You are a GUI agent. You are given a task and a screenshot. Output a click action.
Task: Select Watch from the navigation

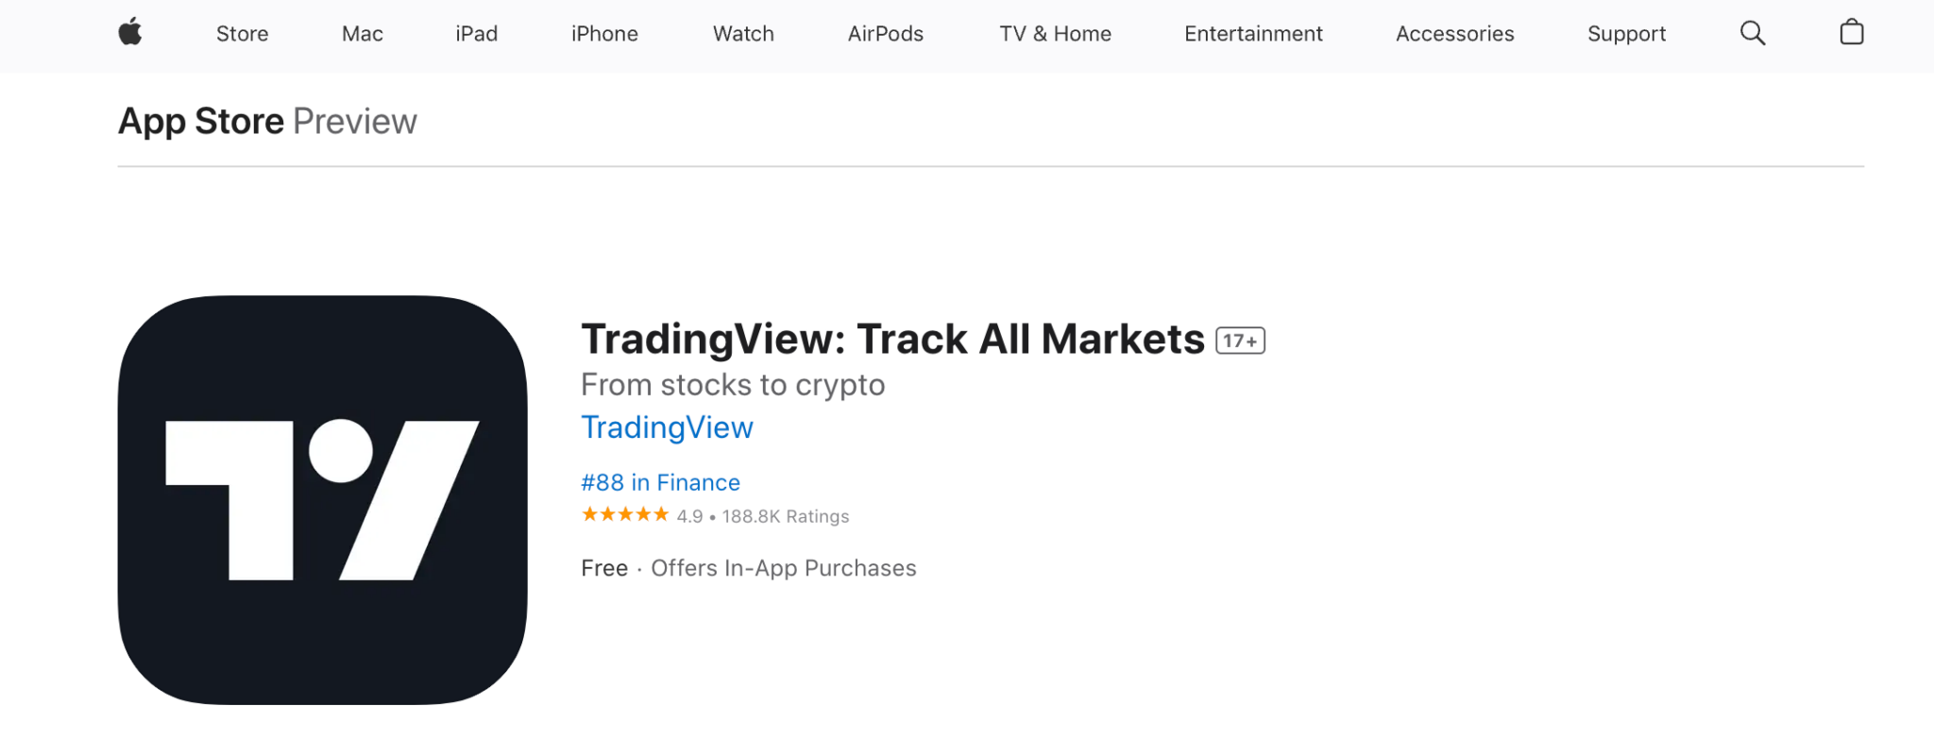tap(742, 33)
